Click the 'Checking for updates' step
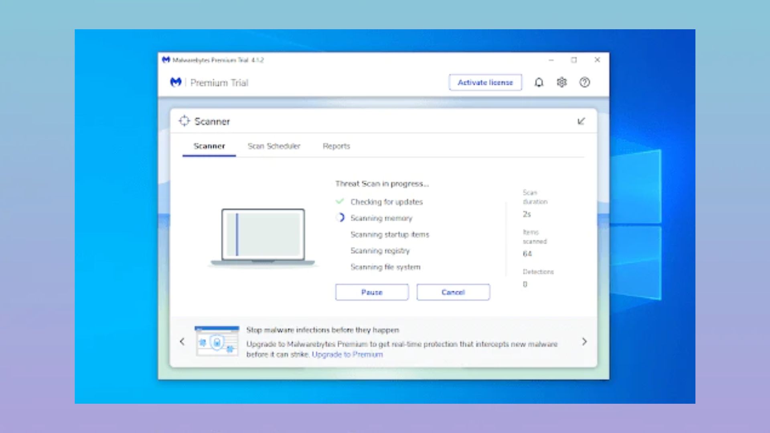Viewport: 770px width, 433px height. tap(387, 202)
